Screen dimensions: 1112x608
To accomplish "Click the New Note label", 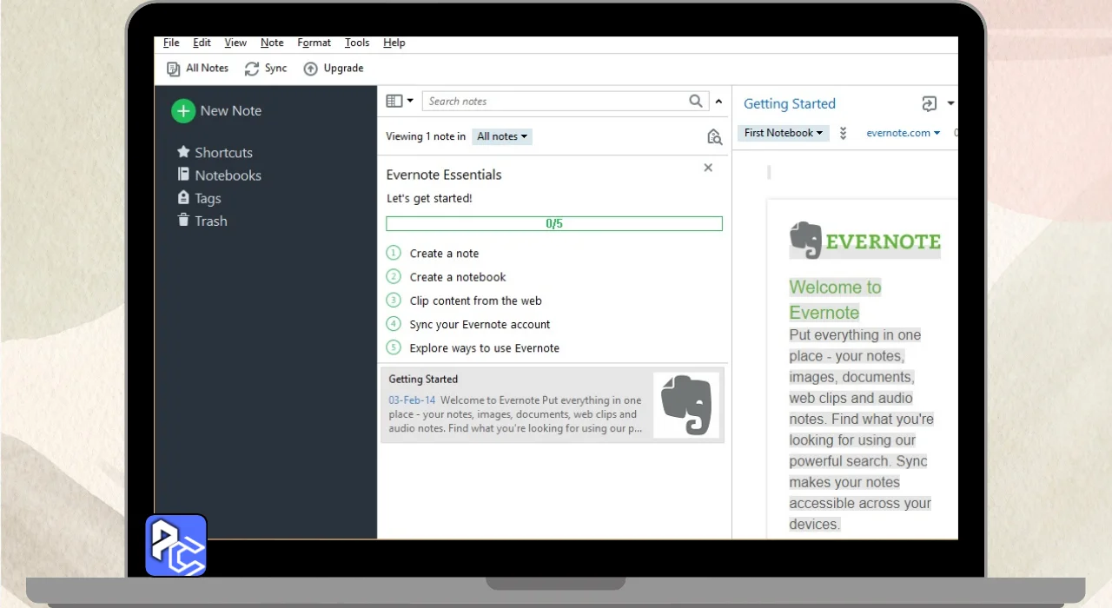I will (x=230, y=111).
